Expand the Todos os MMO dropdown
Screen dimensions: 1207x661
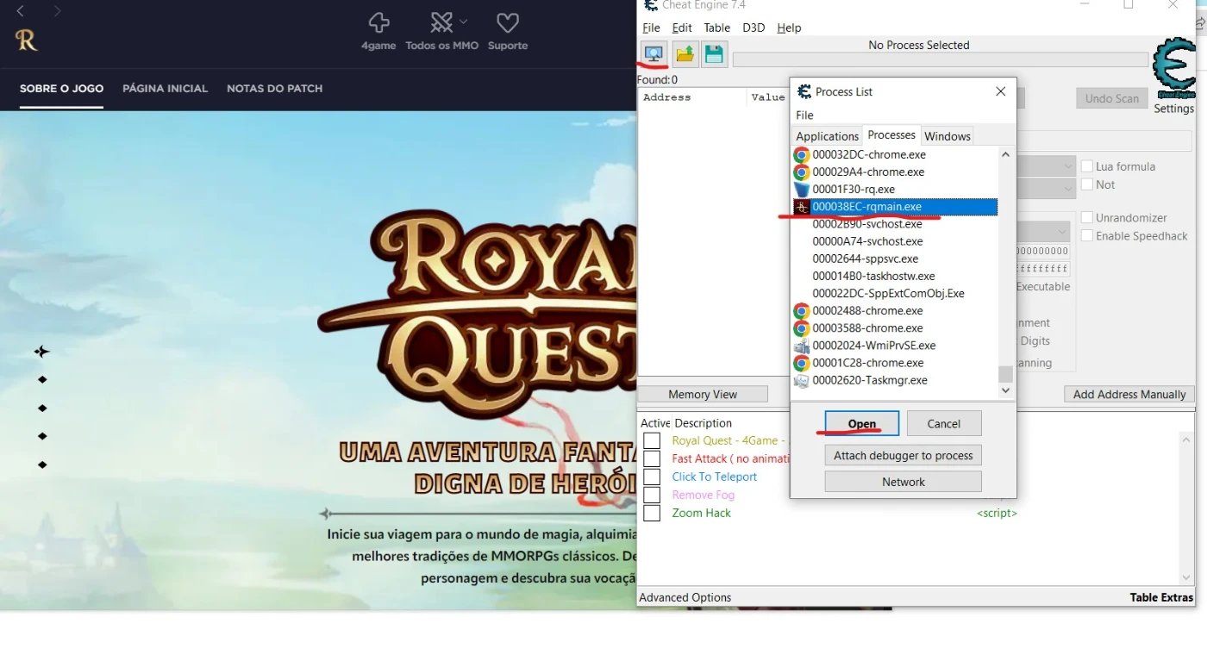pos(464,21)
